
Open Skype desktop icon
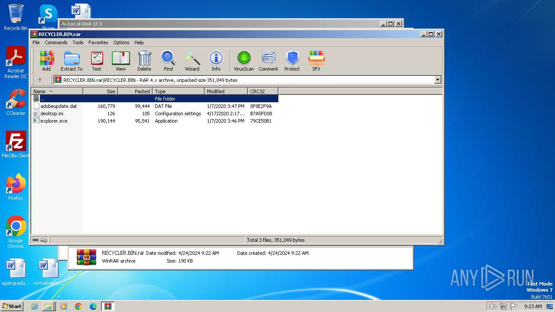pos(48,17)
